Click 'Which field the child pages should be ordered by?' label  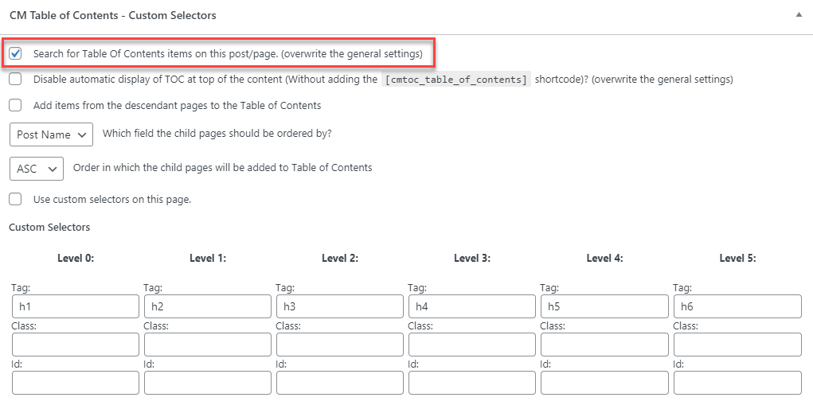(x=217, y=133)
